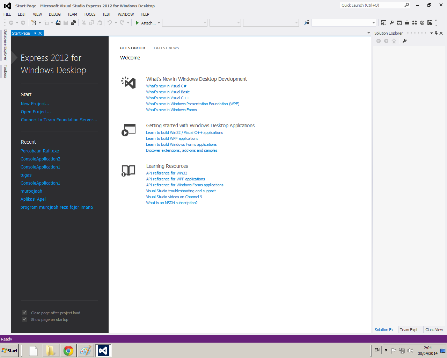
Task: Open recent project 'Percobaan Rafi.exe'
Action: tap(40, 151)
